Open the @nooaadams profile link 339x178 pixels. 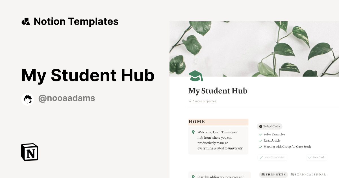tap(67, 98)
